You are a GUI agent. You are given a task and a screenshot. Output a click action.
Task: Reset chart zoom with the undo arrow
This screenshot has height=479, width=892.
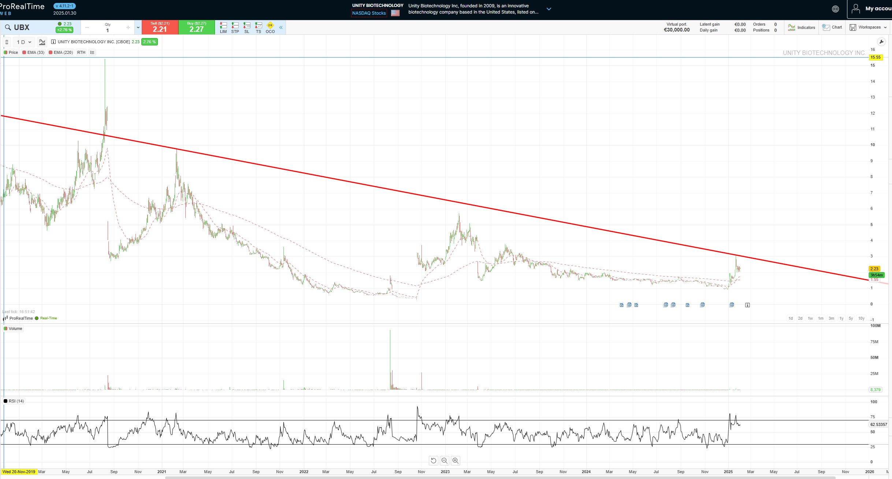[434, 461]
